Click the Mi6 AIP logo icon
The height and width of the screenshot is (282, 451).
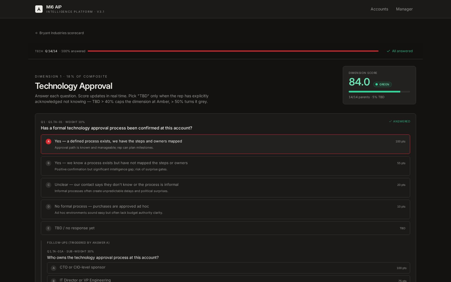click(39, 9)
